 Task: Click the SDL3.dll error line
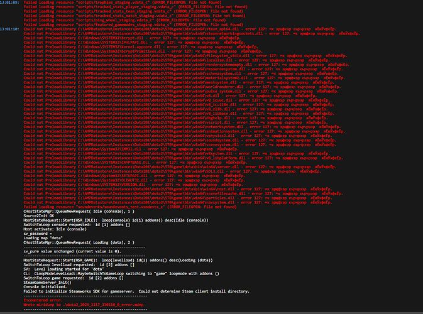172,171
